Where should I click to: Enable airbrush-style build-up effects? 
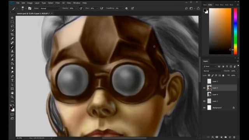click(102, 8)
